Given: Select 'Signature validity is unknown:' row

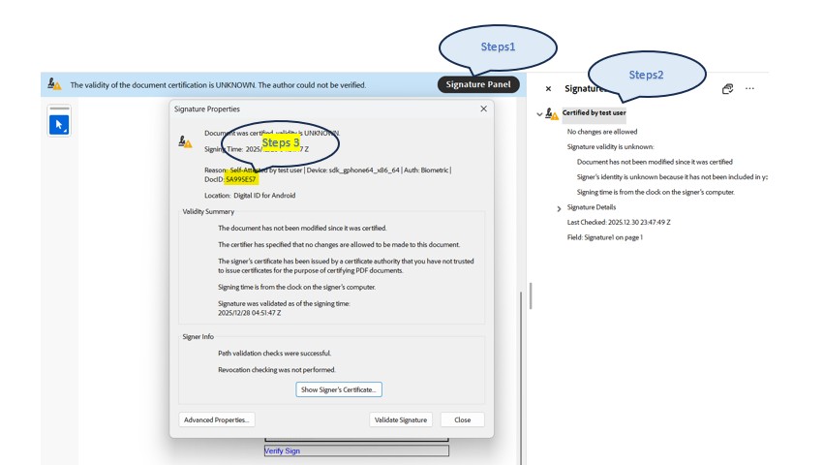Looking at the screenshot, I should 610,146.
